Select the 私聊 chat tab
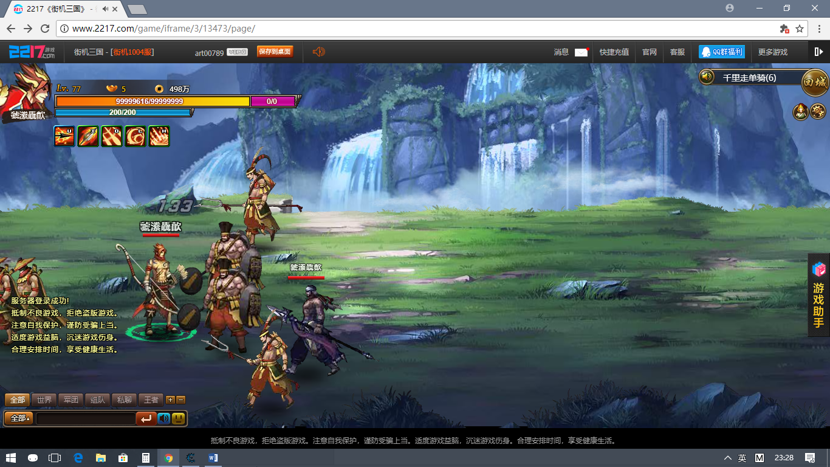830x467 pixels. pyautogui.click(x=125, y=400)
